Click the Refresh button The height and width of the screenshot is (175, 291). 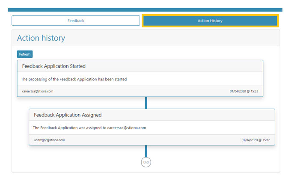click(x=25, y=54)
